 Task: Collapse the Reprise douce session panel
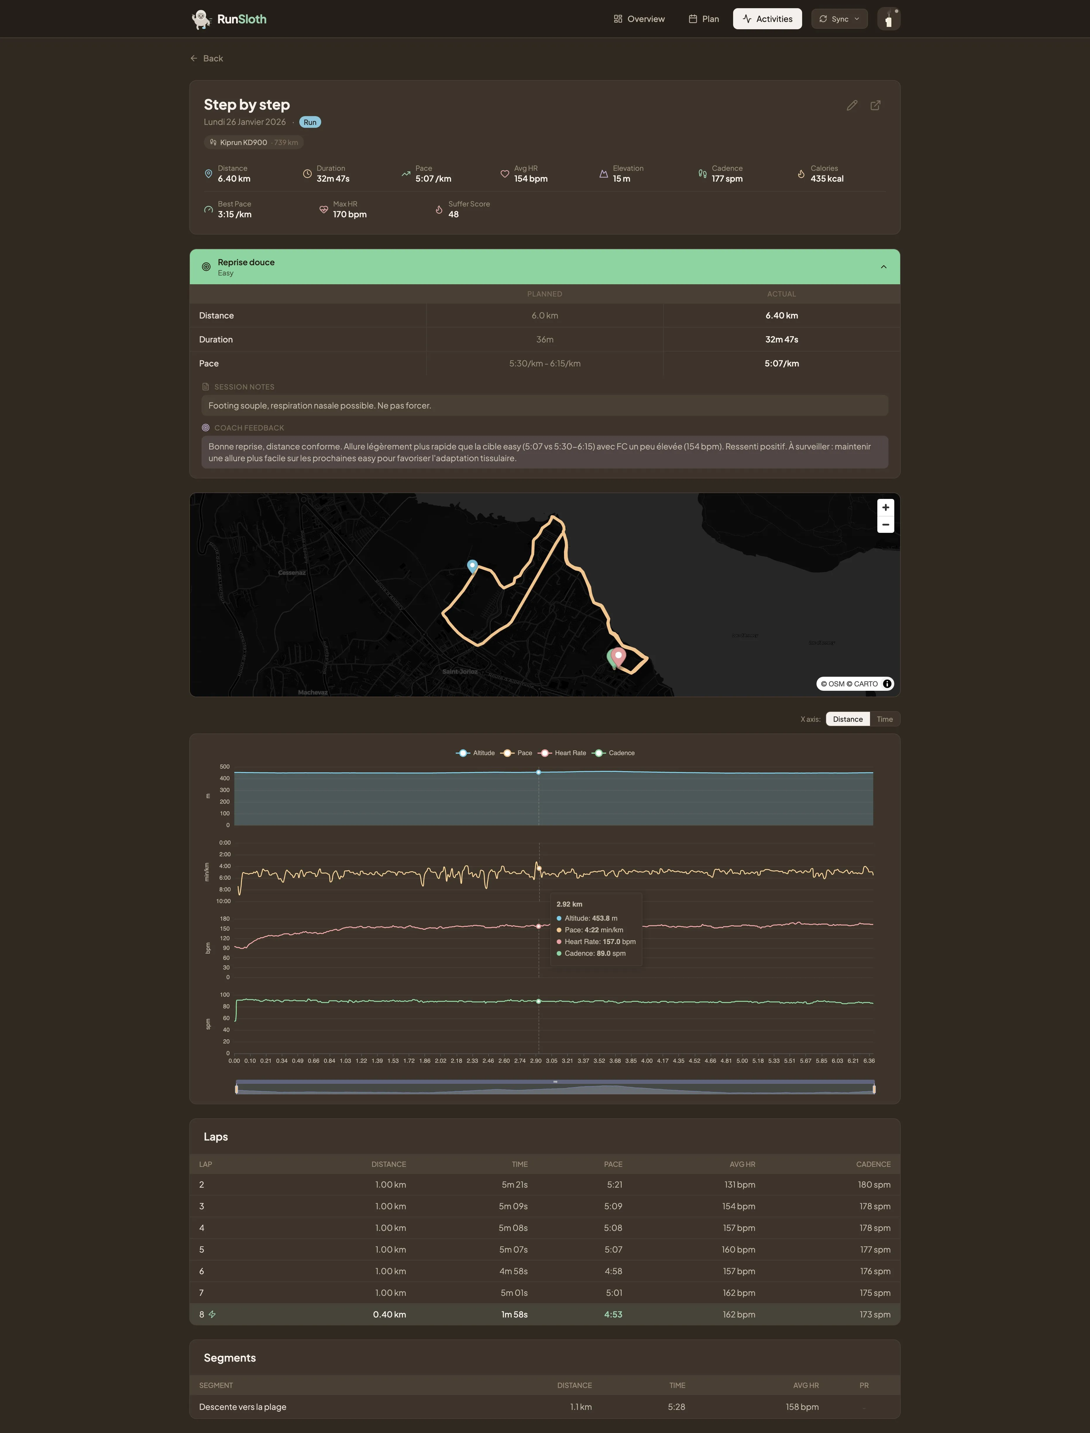pos(883,267)
